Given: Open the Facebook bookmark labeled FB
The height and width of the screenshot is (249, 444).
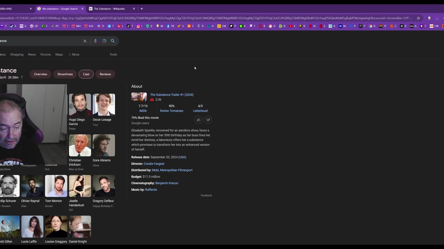Looking at the screenshot, I should (x=170, y=26).
